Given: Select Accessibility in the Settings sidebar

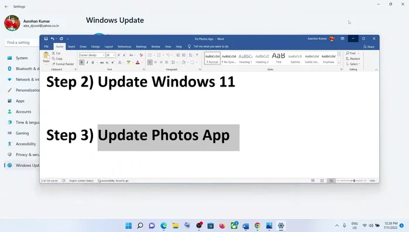Looking at the screenshot, I should 26,144.
